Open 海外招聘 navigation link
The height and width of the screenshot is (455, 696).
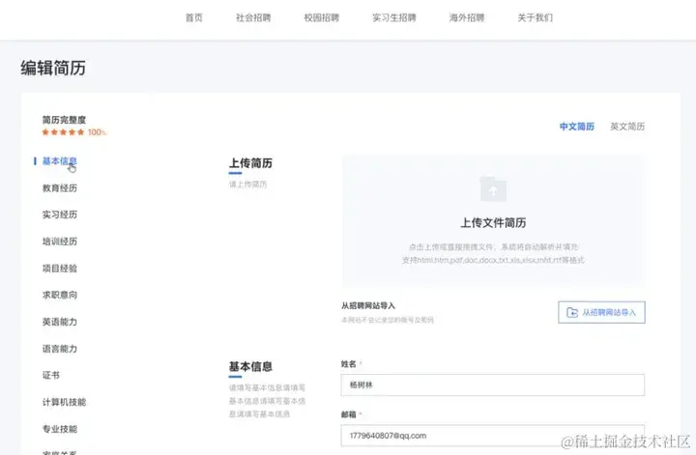tap(467, 17)
